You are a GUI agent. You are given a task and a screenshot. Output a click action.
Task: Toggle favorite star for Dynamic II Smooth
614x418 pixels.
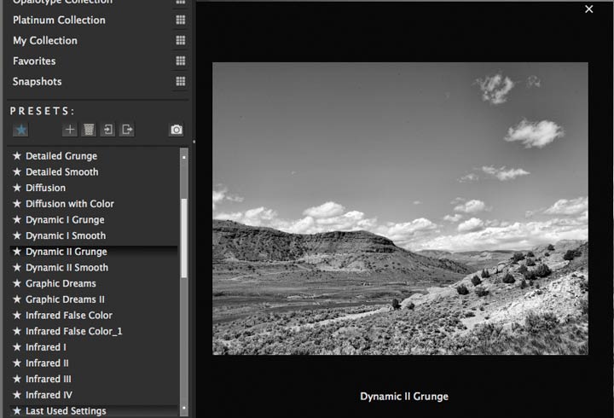[x=17, y=268]
